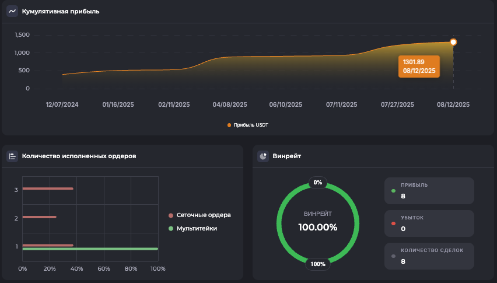
Task: Select the Количество сделок stat card
Action: [429, 256]
